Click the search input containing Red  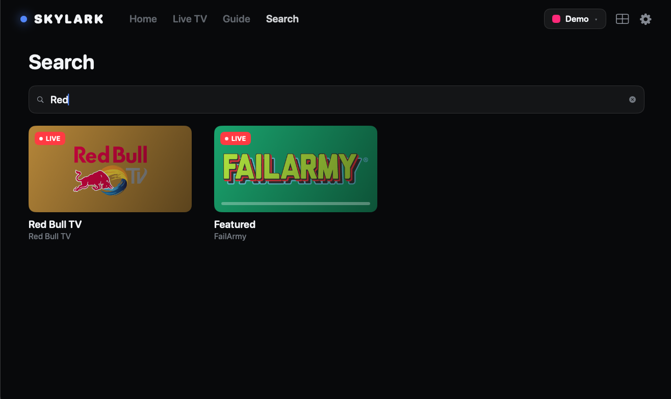[x=337, y=99]
